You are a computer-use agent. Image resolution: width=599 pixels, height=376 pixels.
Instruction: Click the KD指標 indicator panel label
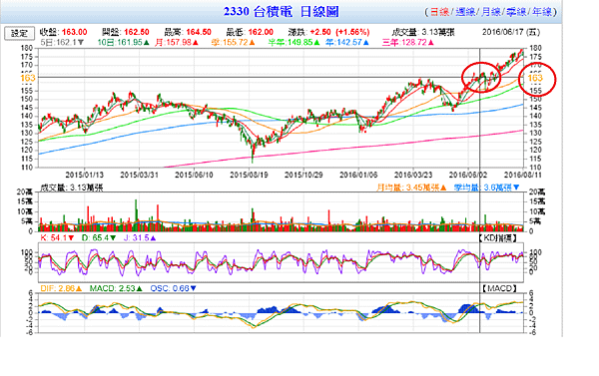click(498, 238)
